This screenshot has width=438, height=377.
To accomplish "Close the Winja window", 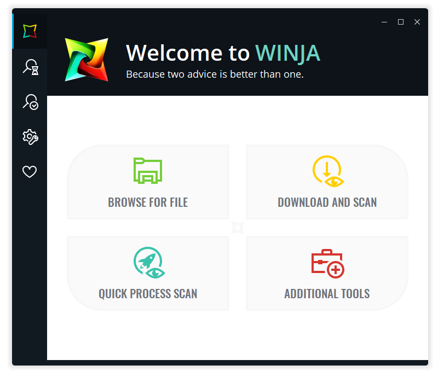I will click(x=417, y=22).
